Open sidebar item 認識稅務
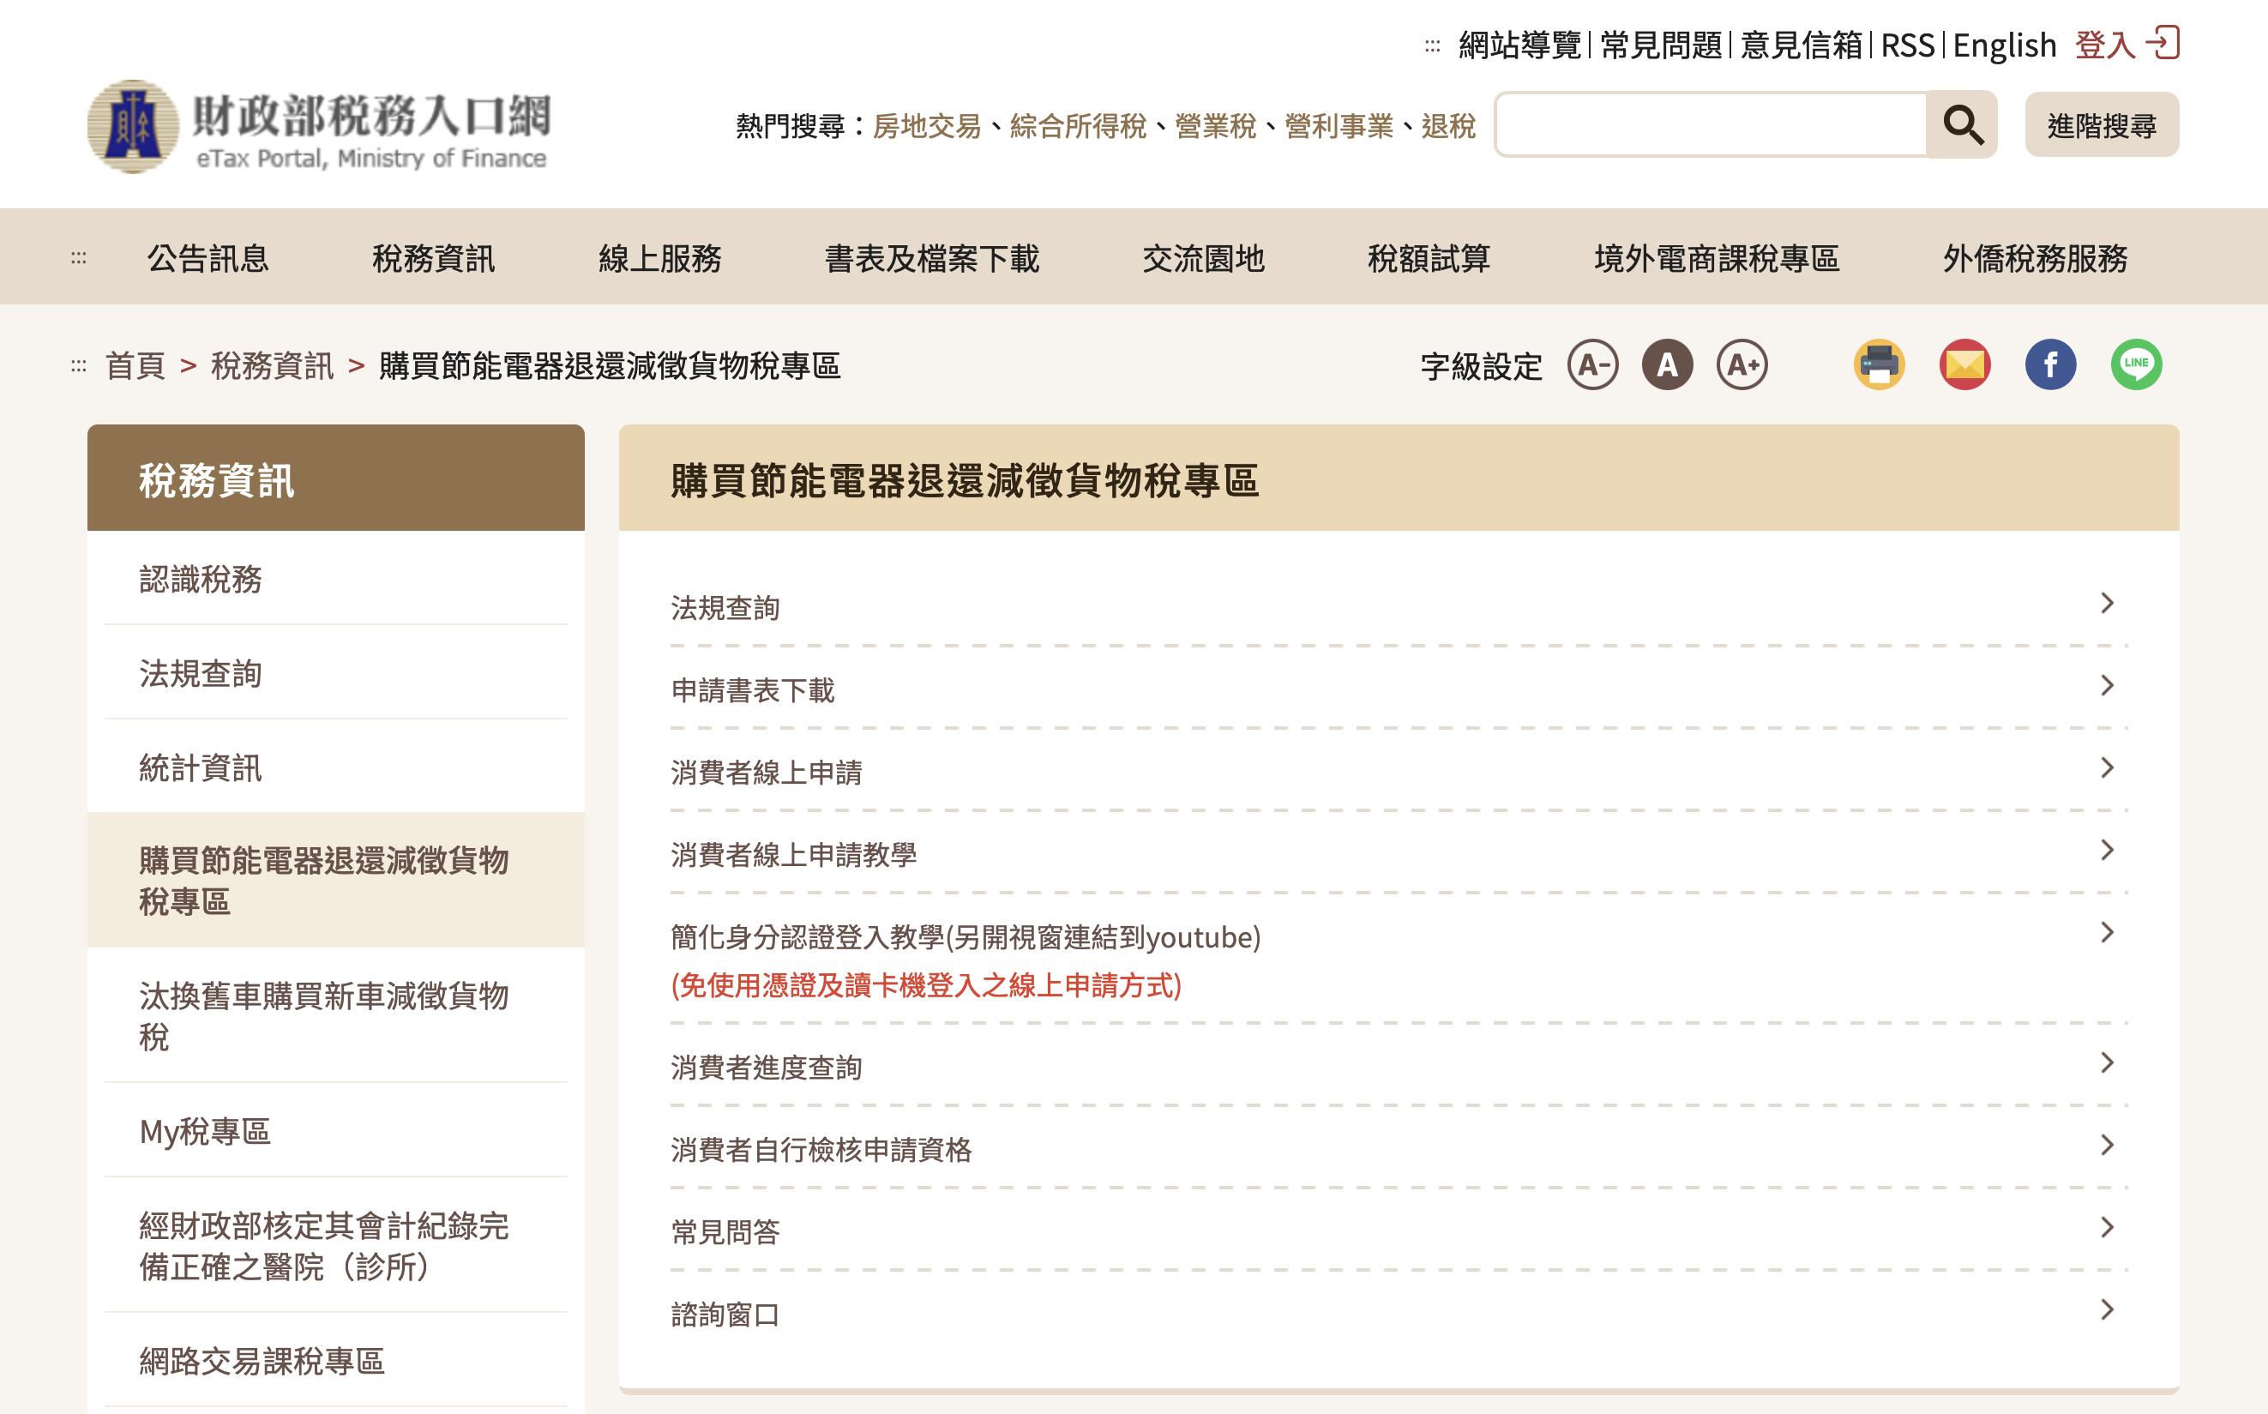Image resolution: width=2268 pixels, height=1414 pixels. (x=335, y=579)
